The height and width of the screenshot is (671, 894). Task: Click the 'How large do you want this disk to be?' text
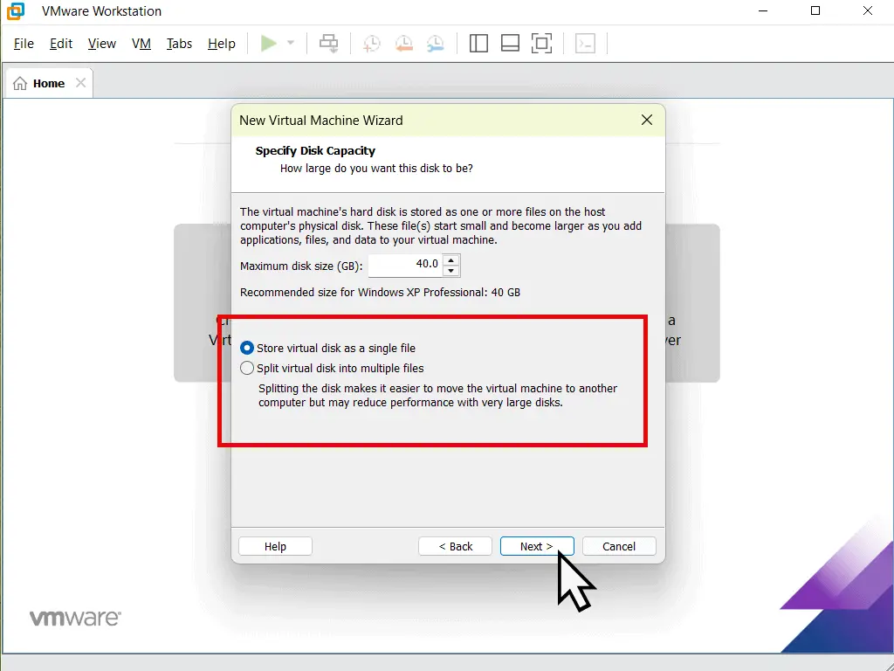click(x=376, y=169)
